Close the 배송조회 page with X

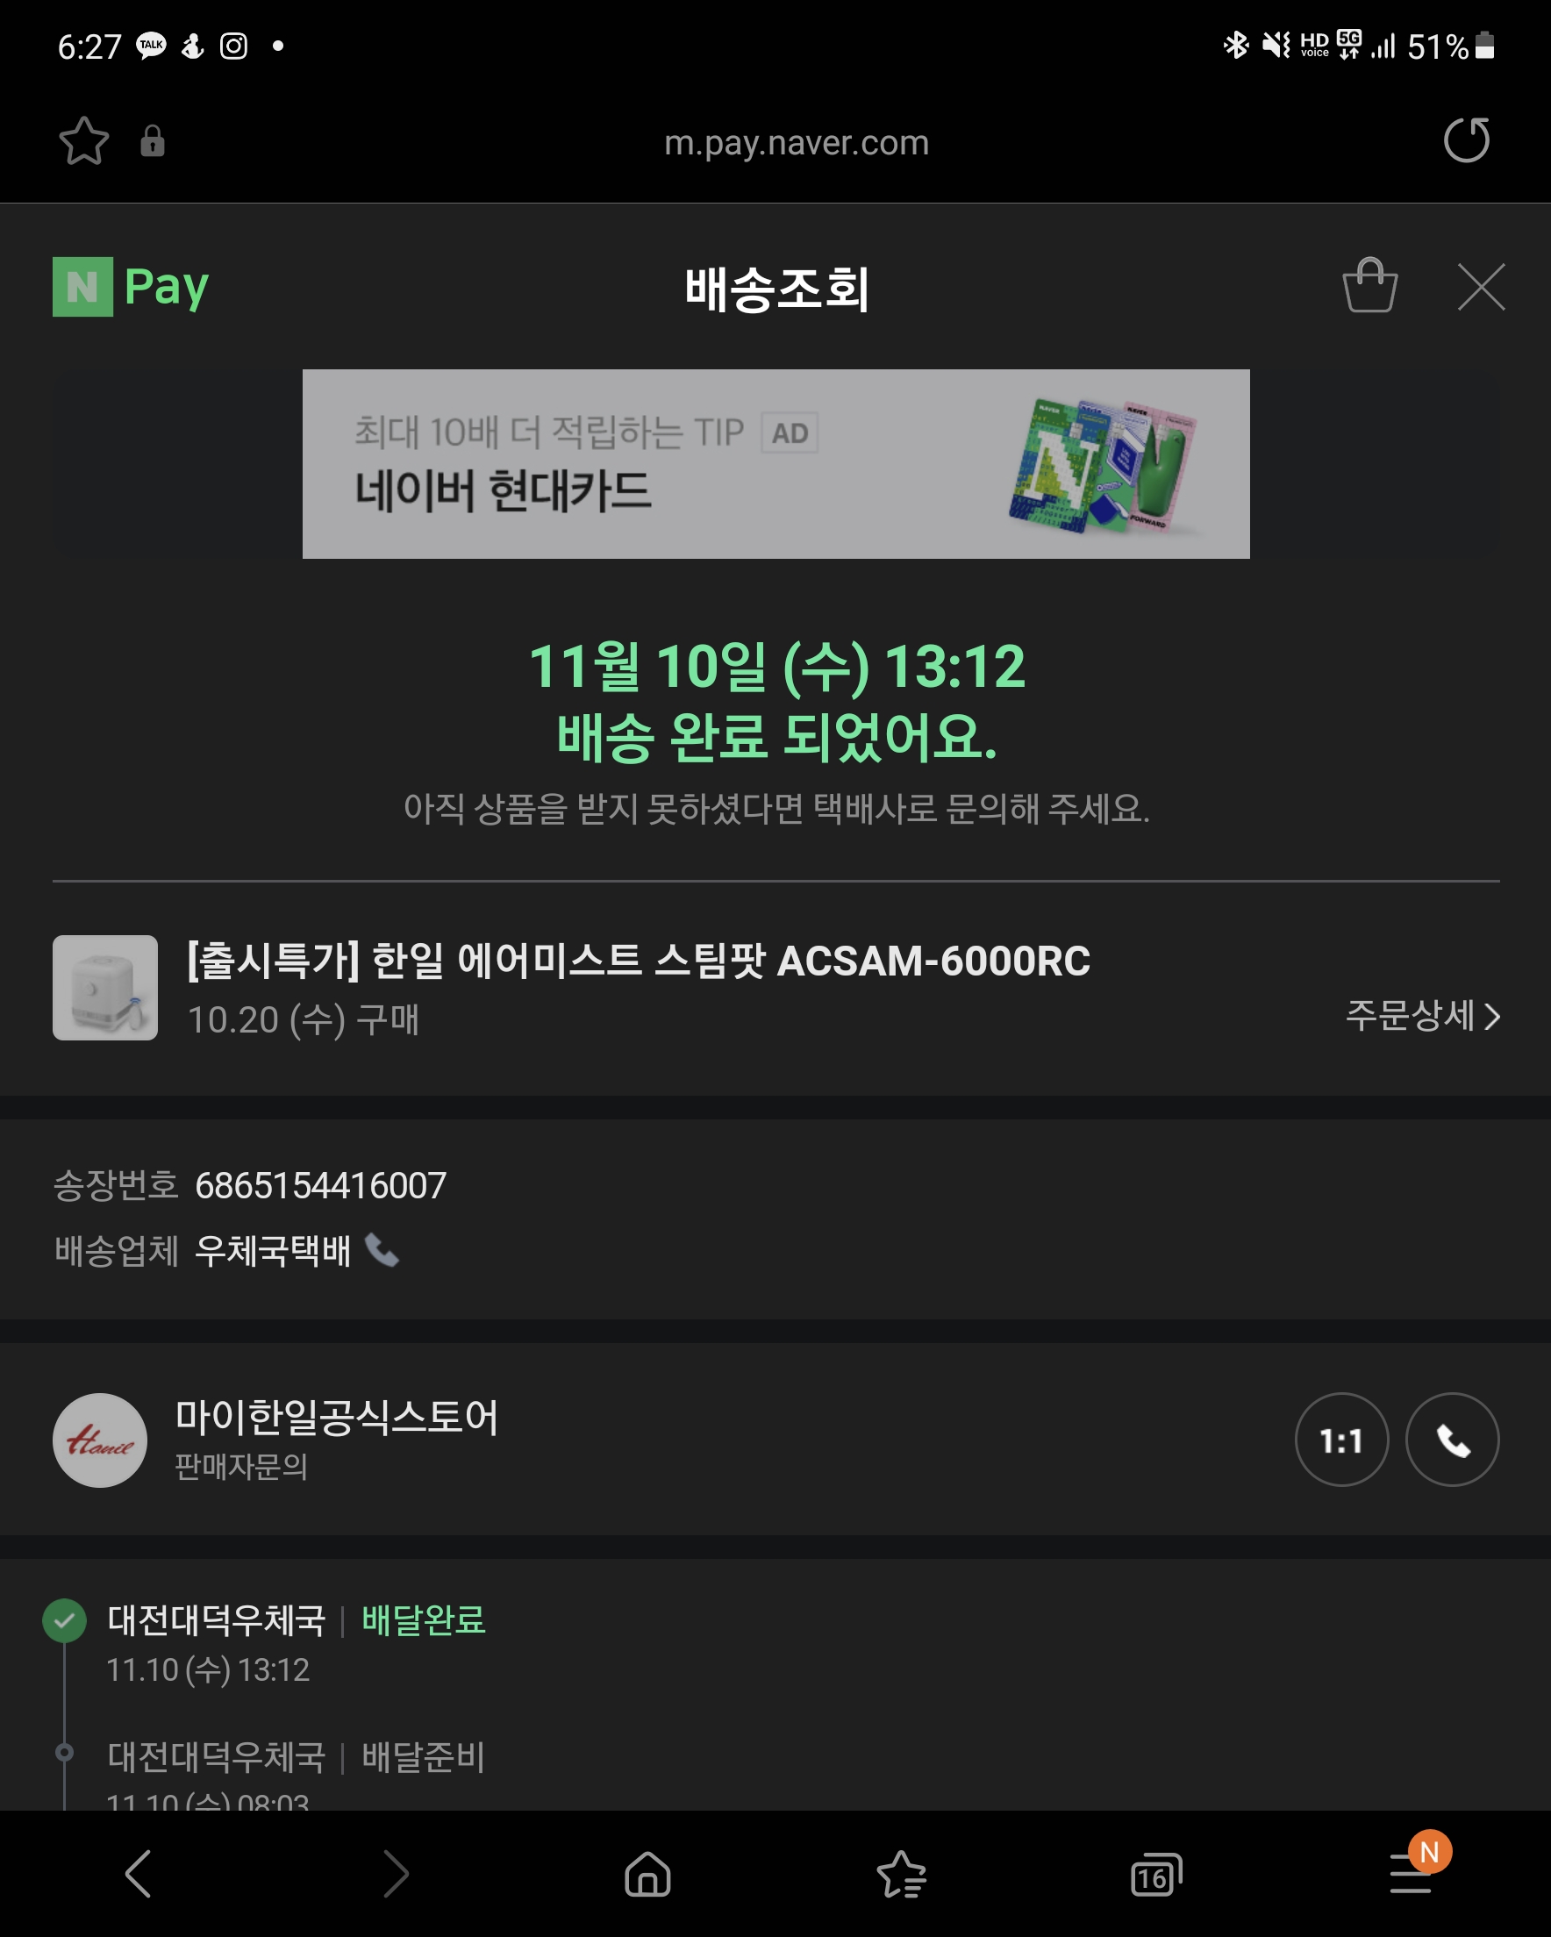pyautogui.click(x=1481, y=287)
